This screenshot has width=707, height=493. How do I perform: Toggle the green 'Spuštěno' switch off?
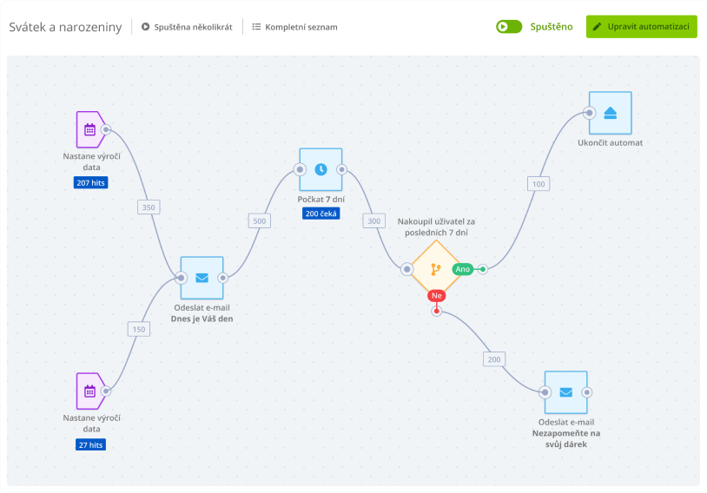[x=509, y=27]
